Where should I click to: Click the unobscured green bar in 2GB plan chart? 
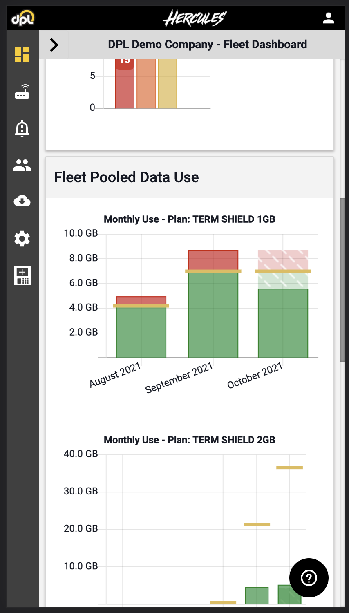click(x=257, y=596)
